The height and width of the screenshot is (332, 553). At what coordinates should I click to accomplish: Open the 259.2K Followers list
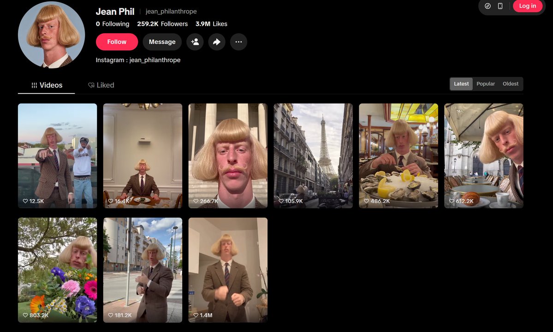click(x=162, y=24)
